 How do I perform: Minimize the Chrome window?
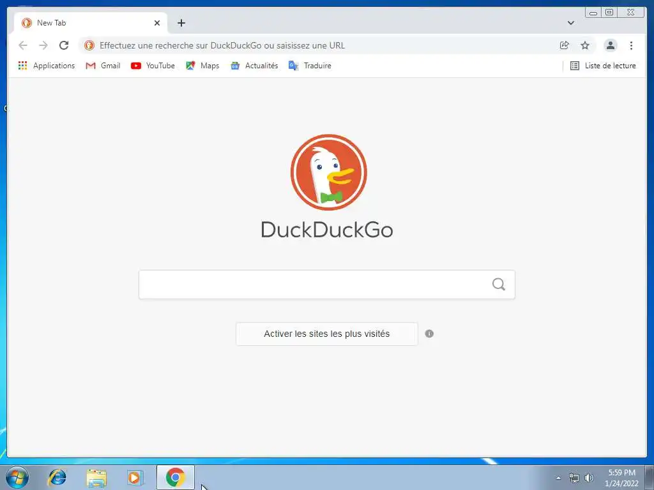[593, 13]
